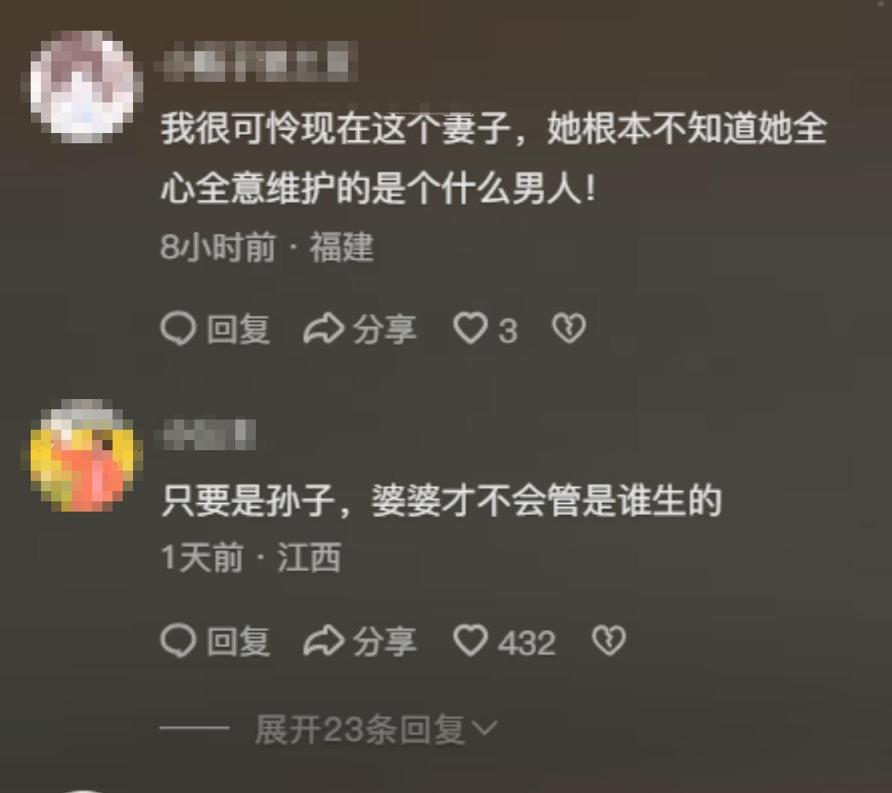Click 分享 text on Fujian comment
The width and height of the screenshot is (892, 793).
click(384, 329)
